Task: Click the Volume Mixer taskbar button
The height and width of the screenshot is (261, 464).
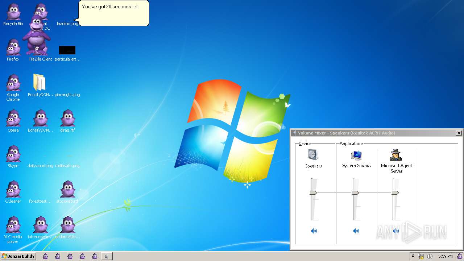Action: click(x=107, y=256)
